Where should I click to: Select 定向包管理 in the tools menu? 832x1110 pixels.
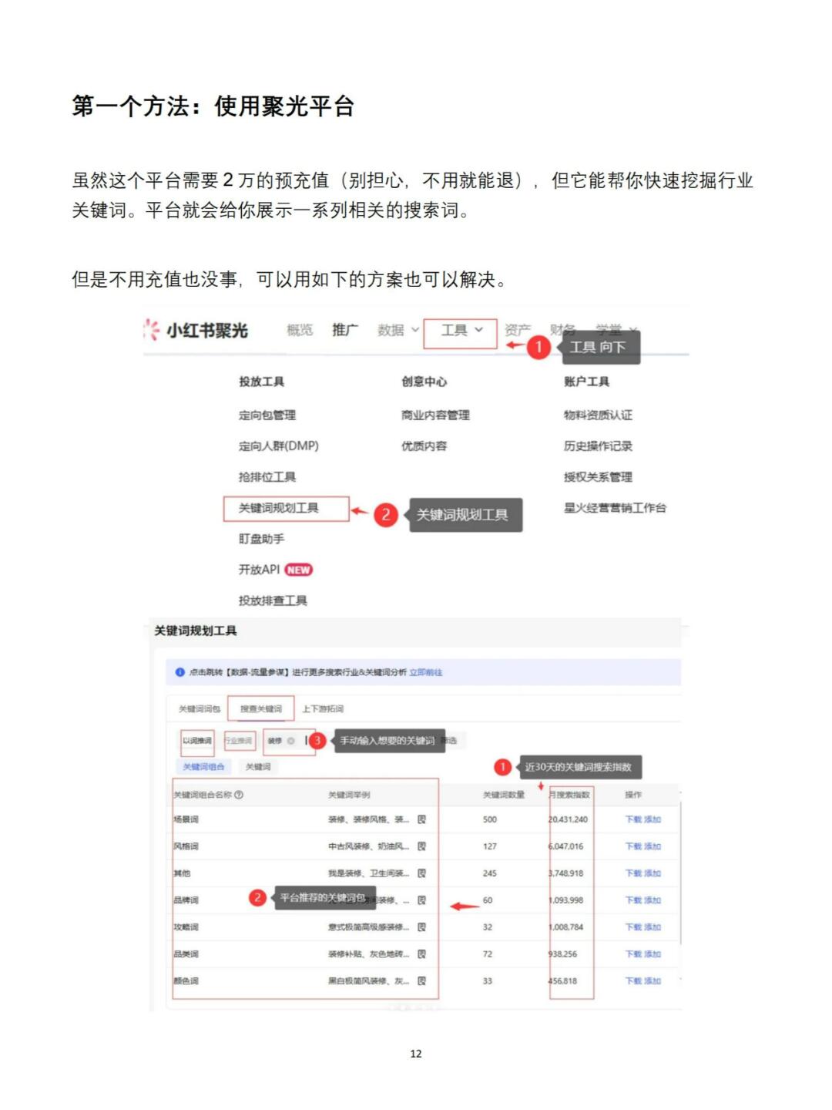(x=267, y=415)
